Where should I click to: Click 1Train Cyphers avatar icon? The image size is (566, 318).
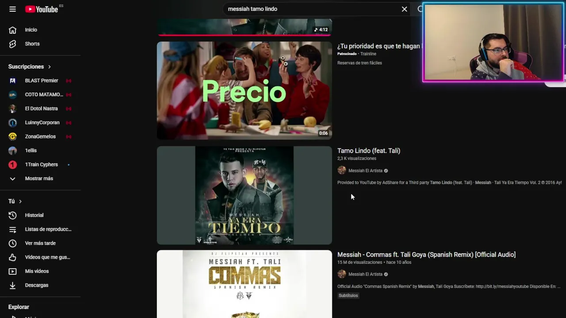(x=12, y=164)
